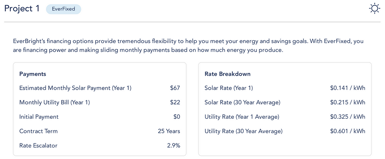Click the $0.325 / kWh utility rate
Screen dimensions: 385x159
[348, 117]
